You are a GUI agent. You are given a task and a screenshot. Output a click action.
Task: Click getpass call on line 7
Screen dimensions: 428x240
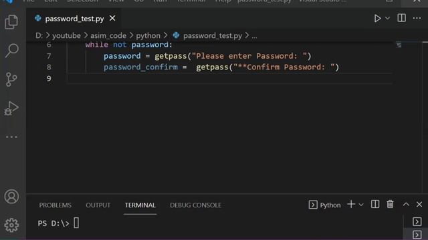click(x=171, y=56)
